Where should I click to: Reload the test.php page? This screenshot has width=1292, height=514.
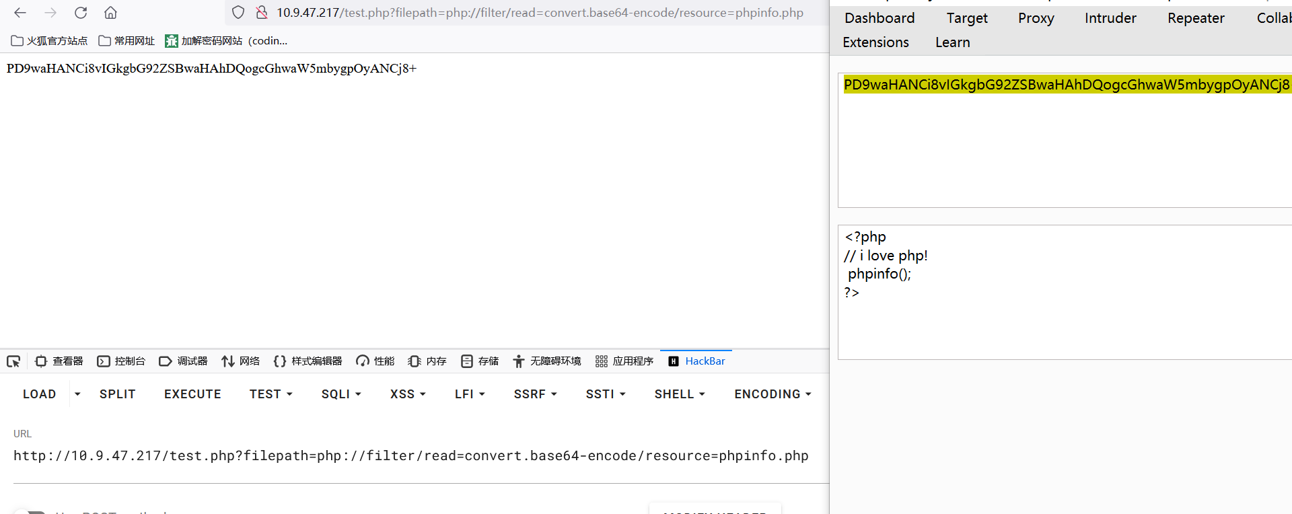tap(81, 13)
